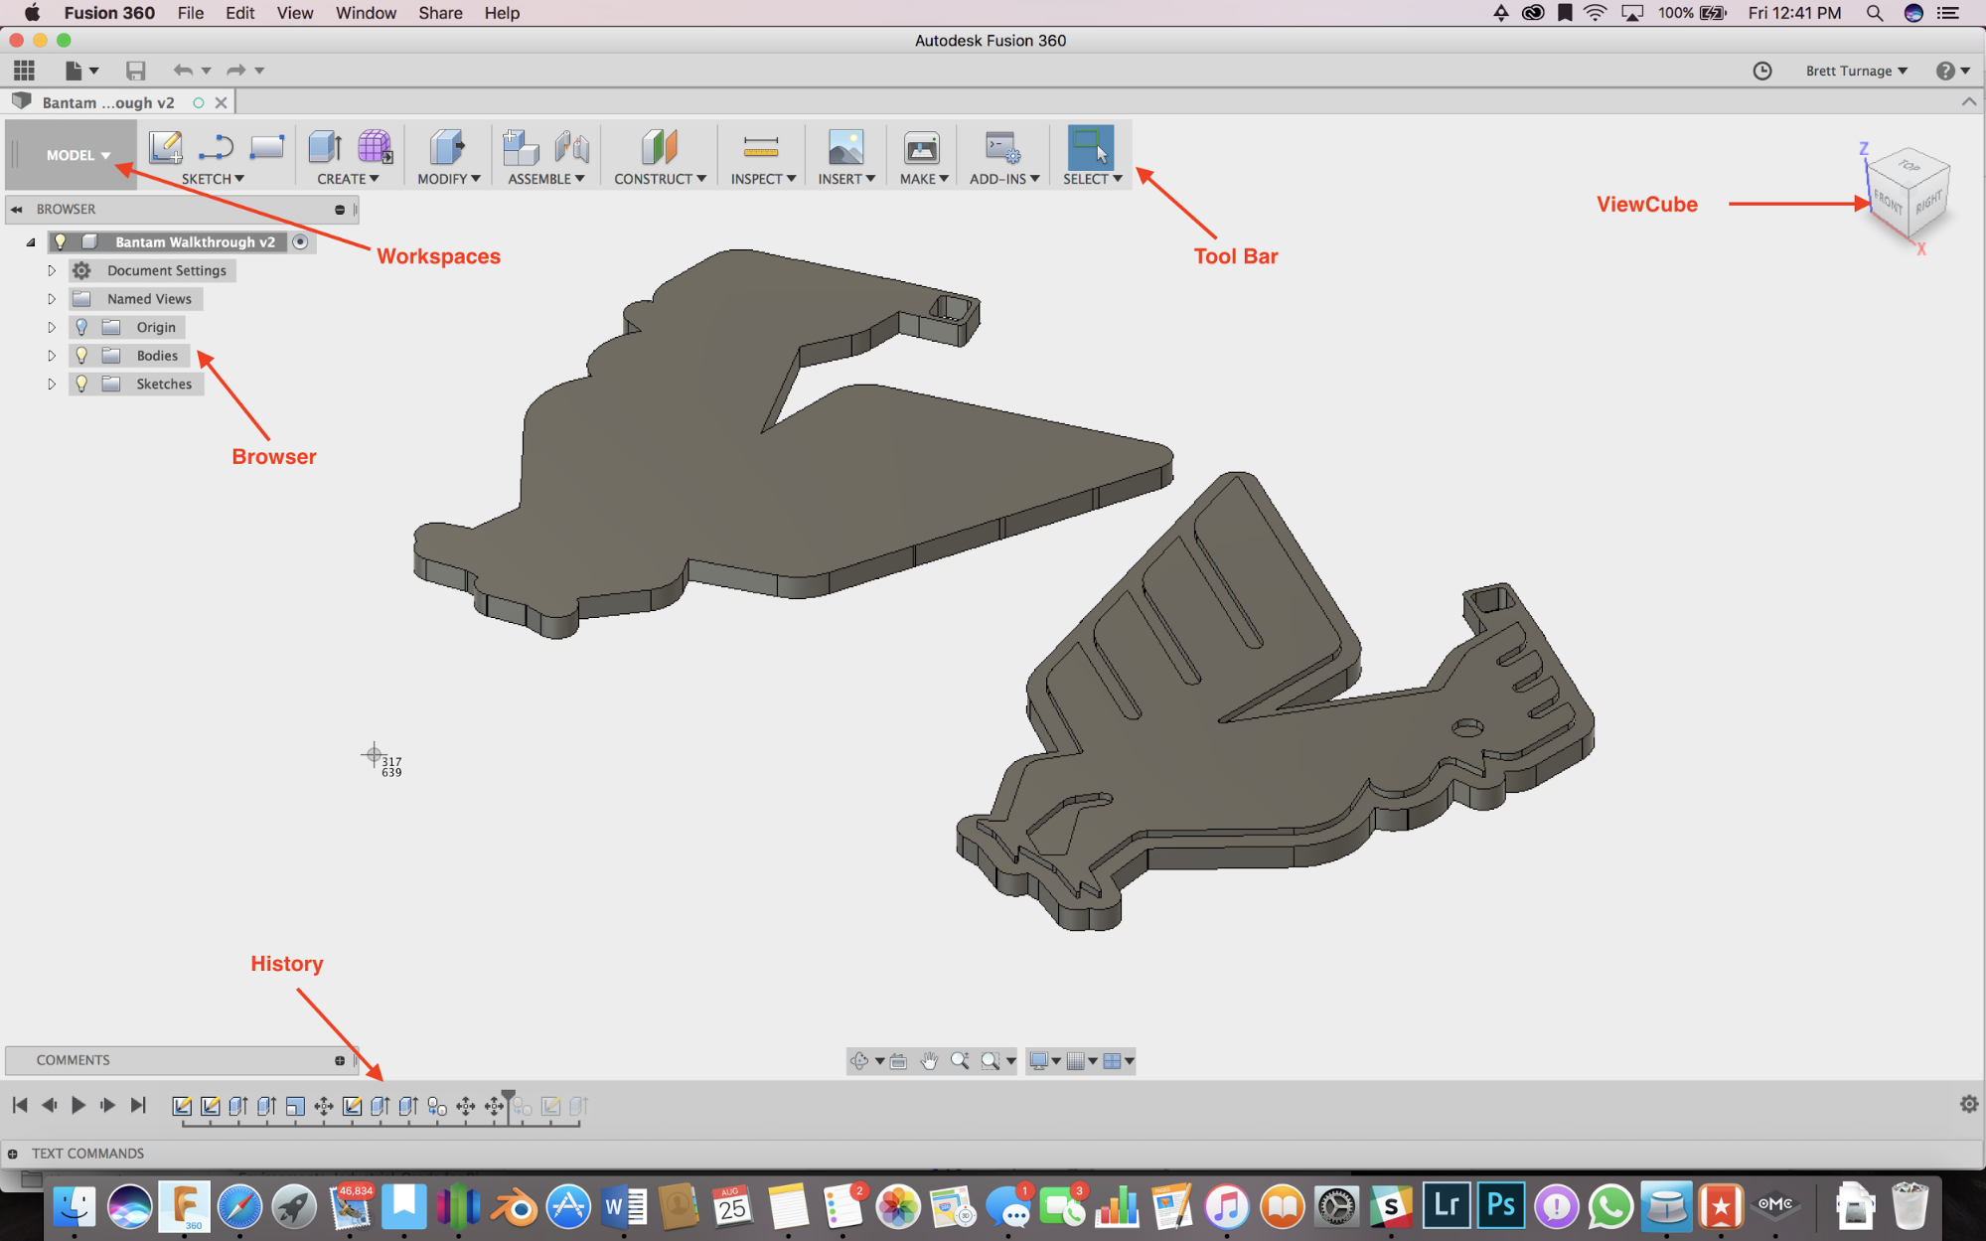Click the Insert image icon

pyautogui.click(x=845, y=147)
